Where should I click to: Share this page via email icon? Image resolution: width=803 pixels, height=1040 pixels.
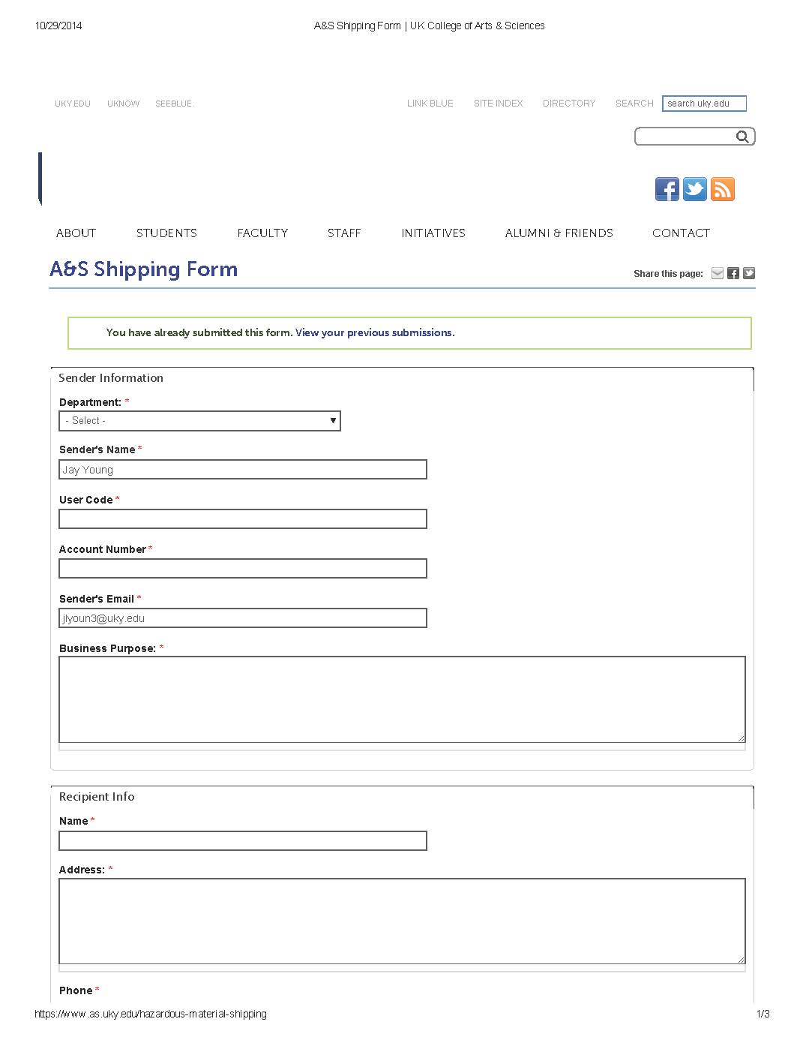click(x=718, y=273)
